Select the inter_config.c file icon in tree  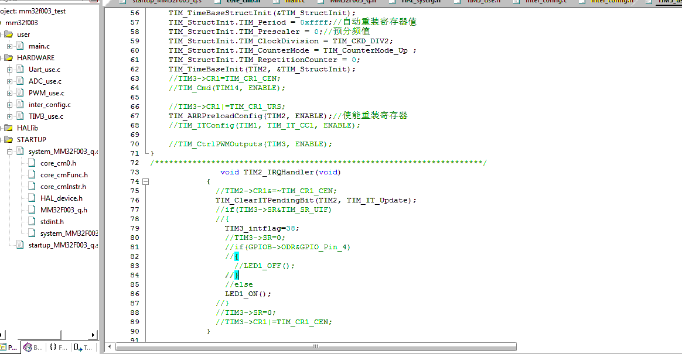pos(20,104)
